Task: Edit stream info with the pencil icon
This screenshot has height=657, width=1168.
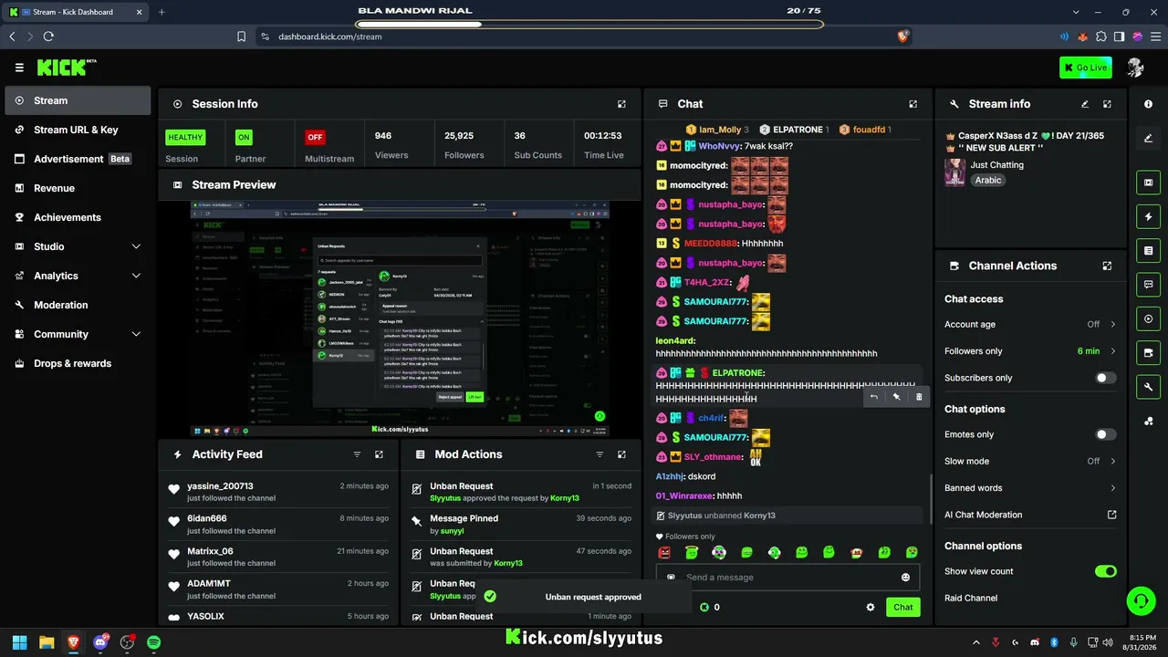Action: tap(1085, 104)
